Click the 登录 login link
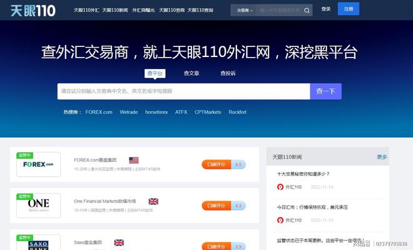413x250 pixels. pyautogui.click(x=326, y=9)
